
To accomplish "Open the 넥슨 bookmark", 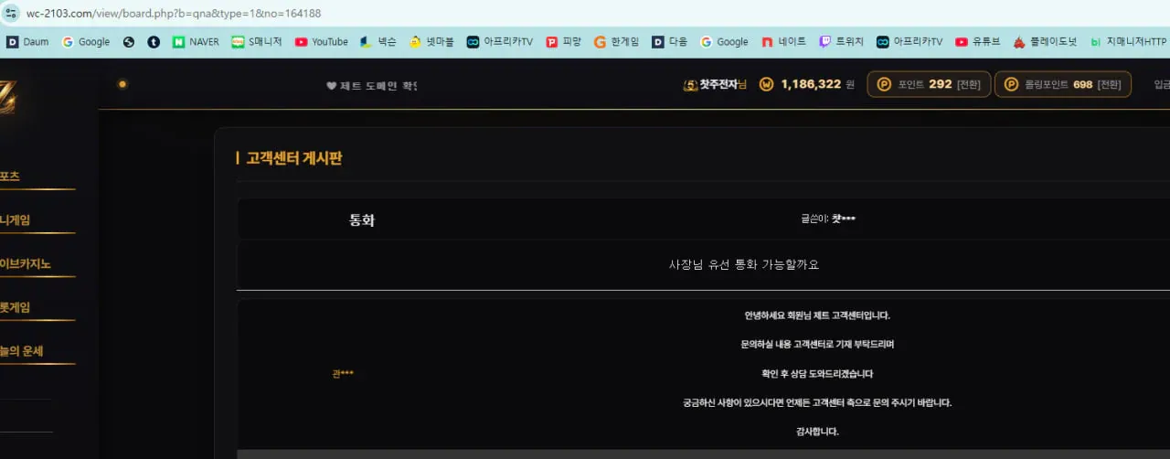I will coord(377,42).
